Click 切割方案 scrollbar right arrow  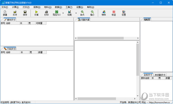point(138,38)
